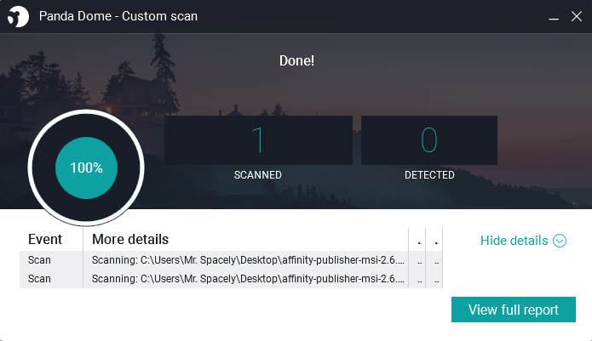The height and width of the screenshot is (341, 592).
Task: Click the SCANNED label
Action: (x=257, y=175)
